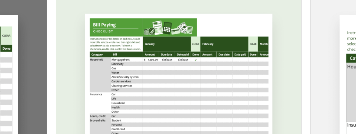
Task: Select the February month header
Action: [x=224, y=44]
